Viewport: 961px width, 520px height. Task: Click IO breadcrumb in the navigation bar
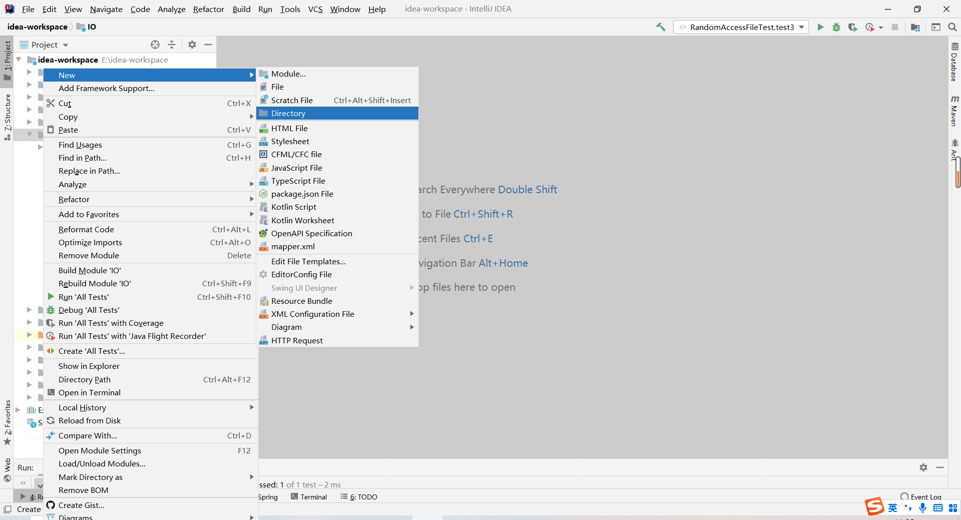tap(87, 27)
